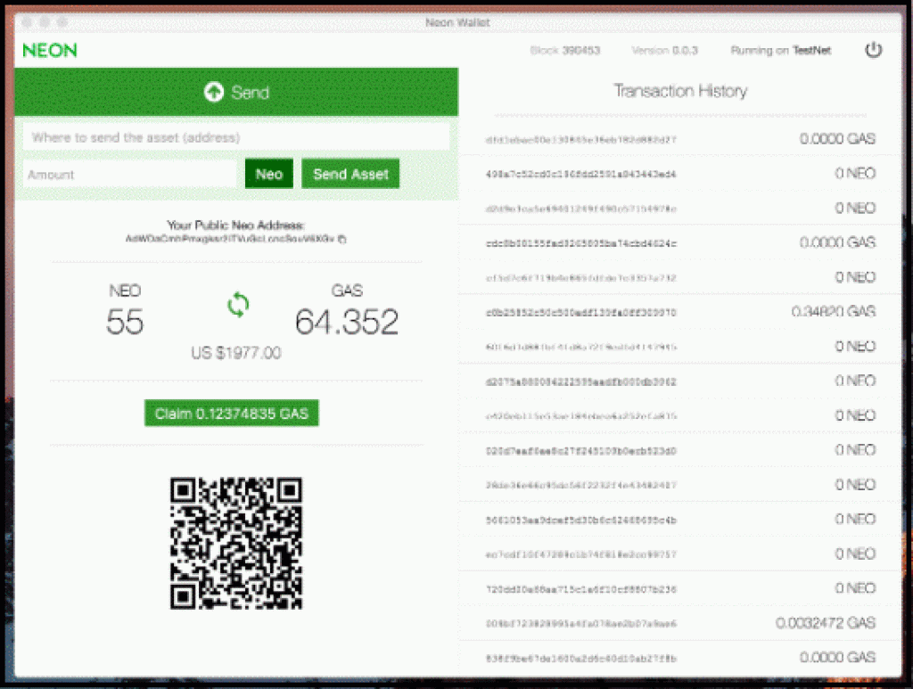913x689 pixels.
Task: Open transaction hash starting 838f9be
Action: pos(580,658)
